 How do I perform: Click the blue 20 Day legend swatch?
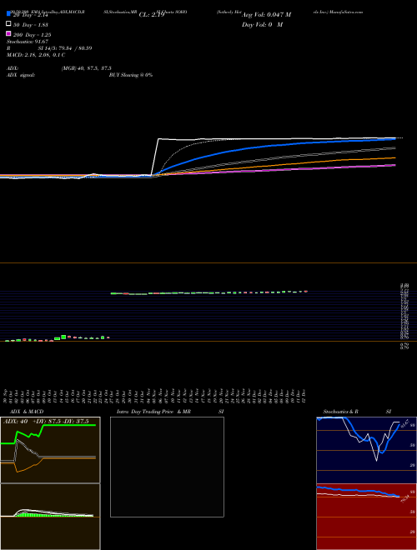(x=8, y=14)
